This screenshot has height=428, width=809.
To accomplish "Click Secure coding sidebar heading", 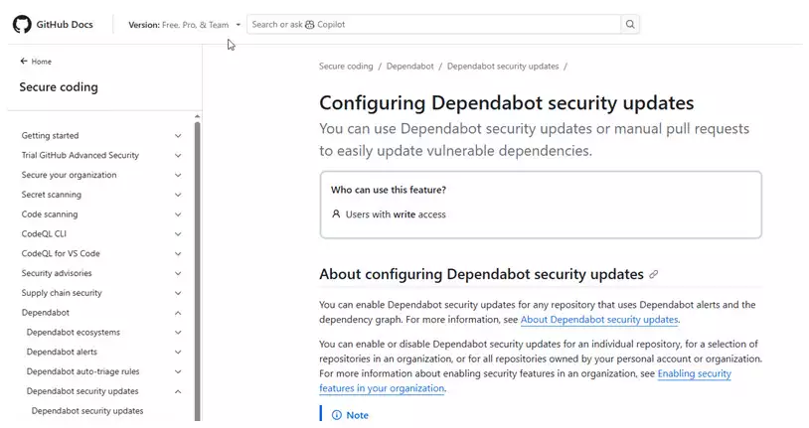I will tap(59, 87).
